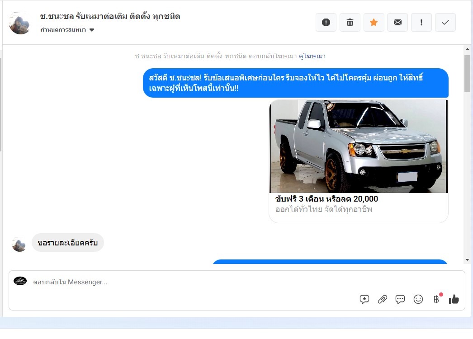Select the blue greeting message bubble
Screen dimensions: 473x339
pos(296,83)
